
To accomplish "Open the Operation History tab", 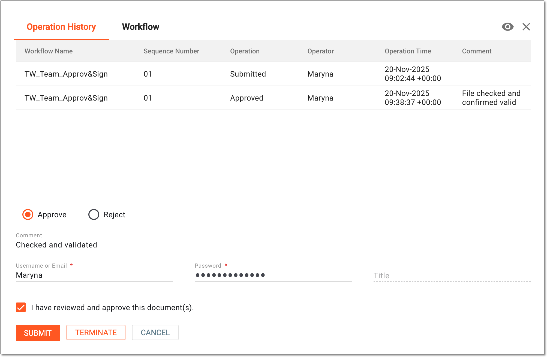I will click(61, 27).
